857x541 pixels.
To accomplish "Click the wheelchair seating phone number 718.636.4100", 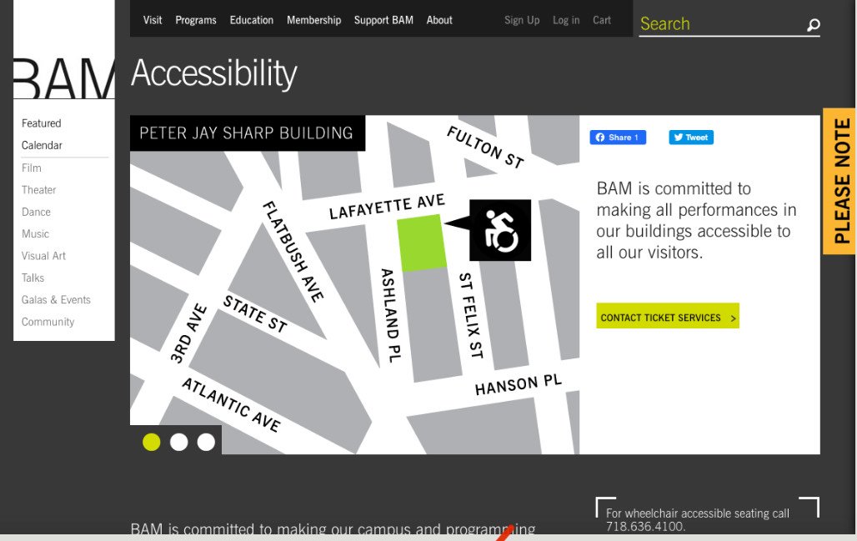I will tap(645, 526).
